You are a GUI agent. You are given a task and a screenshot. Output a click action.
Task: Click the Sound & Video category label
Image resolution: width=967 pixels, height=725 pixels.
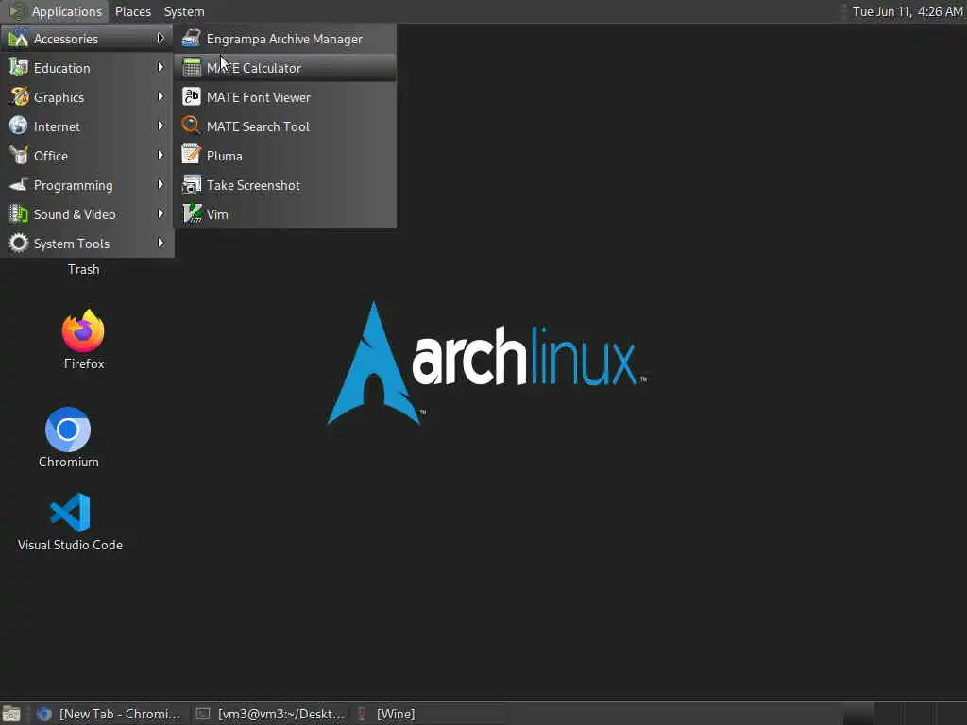pos(75,214)
